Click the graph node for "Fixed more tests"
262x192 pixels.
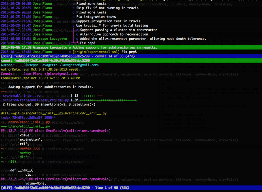click(74, 4)
